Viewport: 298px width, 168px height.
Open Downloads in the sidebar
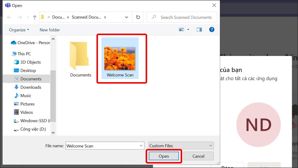point(27,87)
